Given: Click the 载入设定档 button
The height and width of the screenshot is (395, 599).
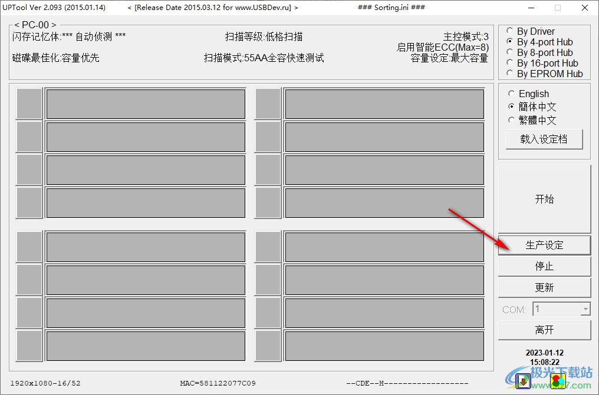Looking at the screenshot, I should pos(544,139).
